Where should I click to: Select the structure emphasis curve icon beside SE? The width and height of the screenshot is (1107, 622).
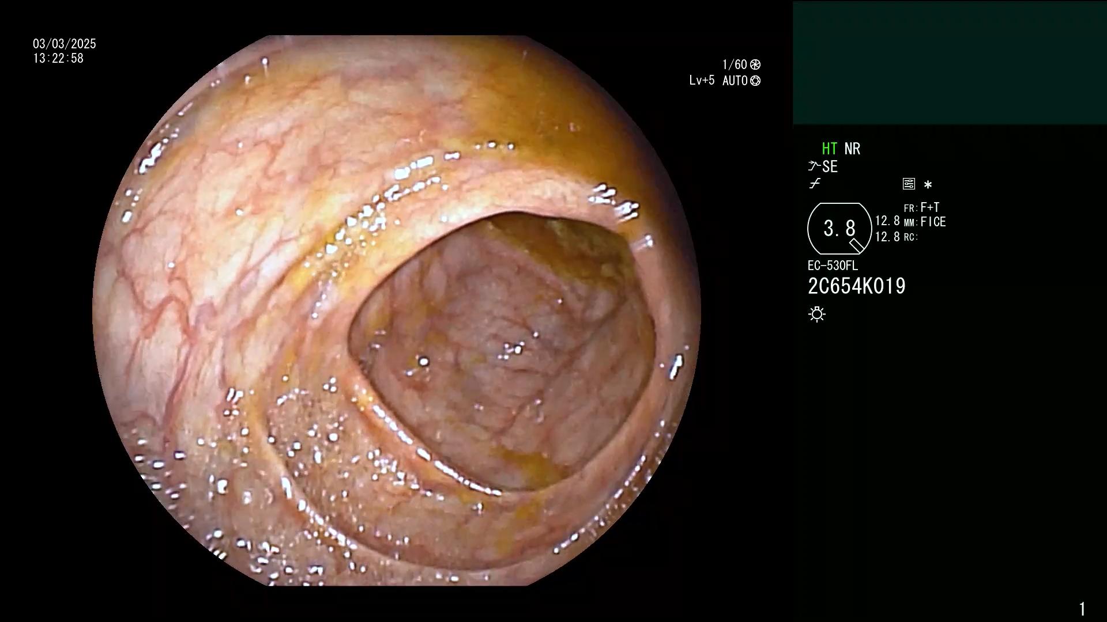(814, 166)
